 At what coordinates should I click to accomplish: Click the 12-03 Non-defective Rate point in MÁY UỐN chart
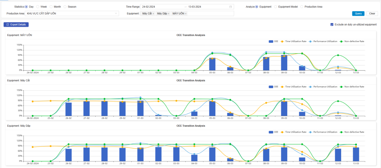(x=338, y=55)
